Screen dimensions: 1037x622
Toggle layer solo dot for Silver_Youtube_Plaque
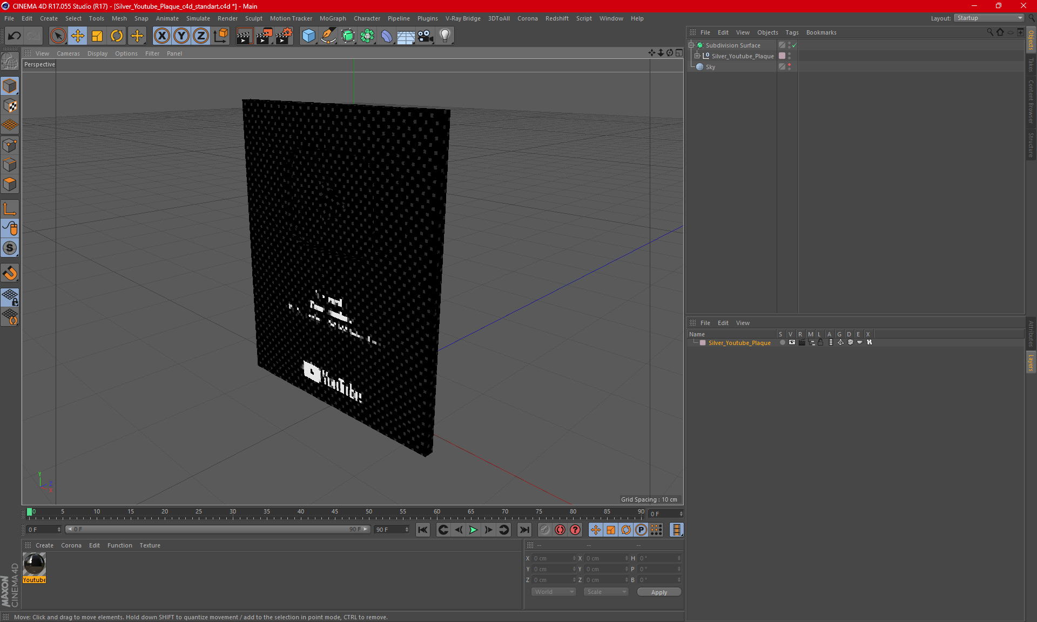782,342
